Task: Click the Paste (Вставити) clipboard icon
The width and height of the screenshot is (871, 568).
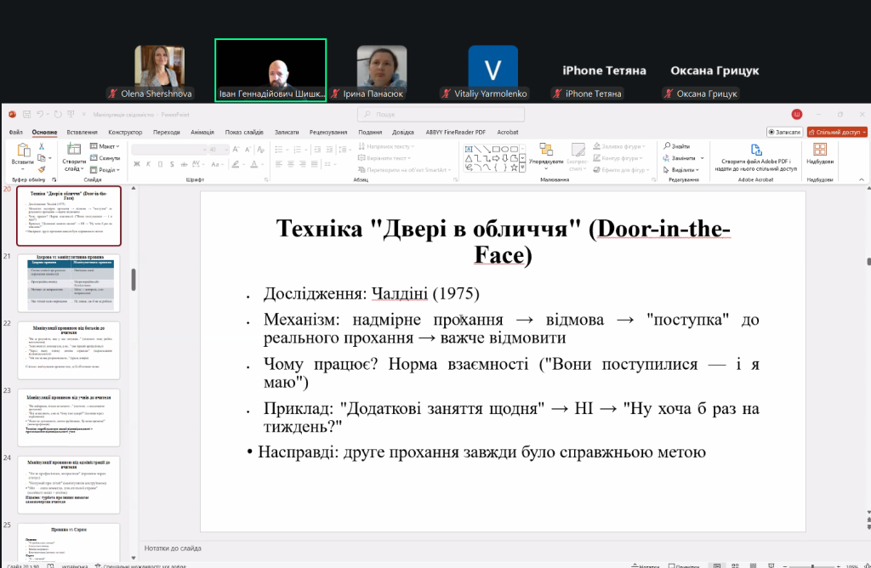Action: (x=23, y=150)
